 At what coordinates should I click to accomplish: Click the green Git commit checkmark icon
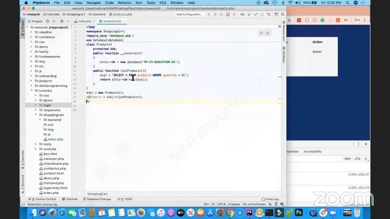tap(256, 15)
